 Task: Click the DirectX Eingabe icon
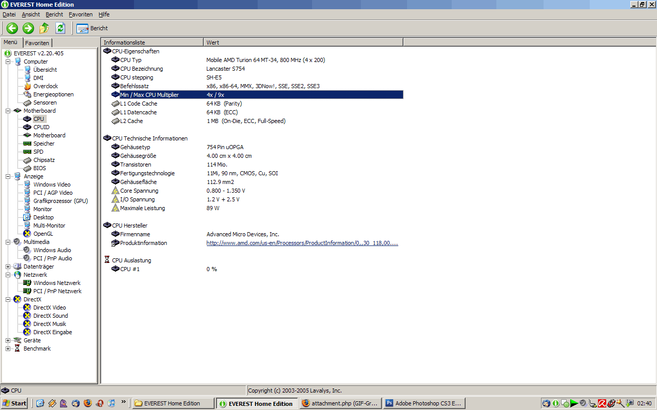pos(27,332)
